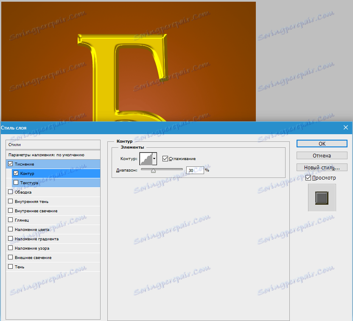This screenshot has width=353, height=321.
Task: Enable the Наложение узора checkbox
Action: [x=10, y=248]
